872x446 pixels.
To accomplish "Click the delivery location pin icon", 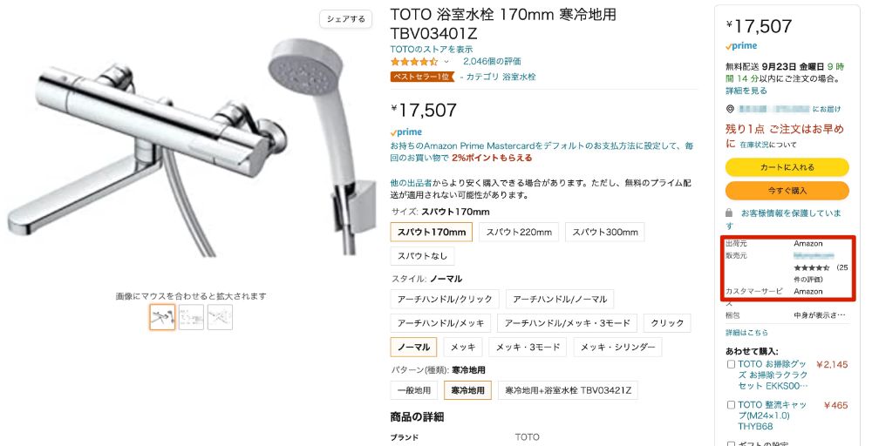I will click(730, 109).
